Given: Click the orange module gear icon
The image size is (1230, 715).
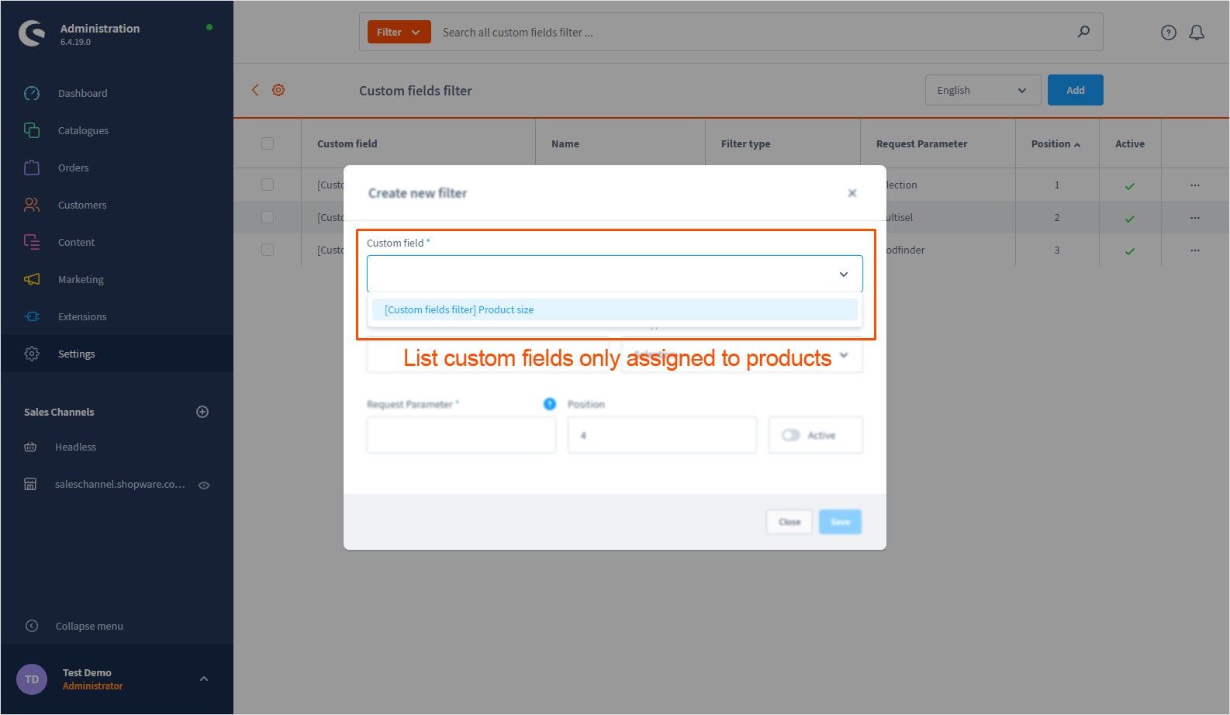Looking at the screenshot, I should pos(278,90).
